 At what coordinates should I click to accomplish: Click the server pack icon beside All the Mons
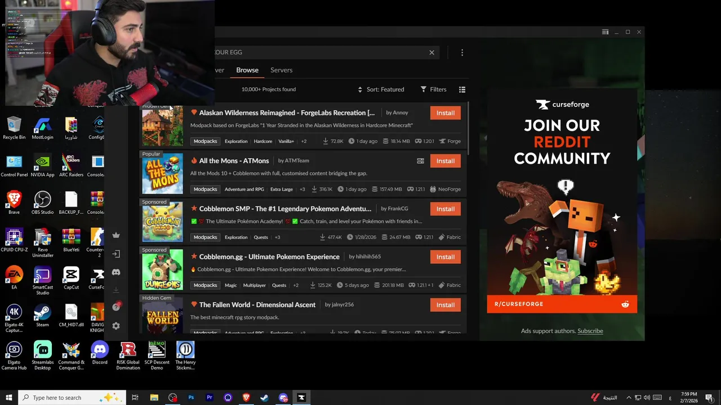pos(420,161)
